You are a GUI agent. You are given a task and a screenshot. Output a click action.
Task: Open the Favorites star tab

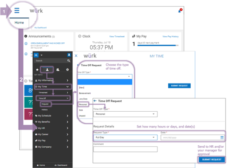click(37, 70)
